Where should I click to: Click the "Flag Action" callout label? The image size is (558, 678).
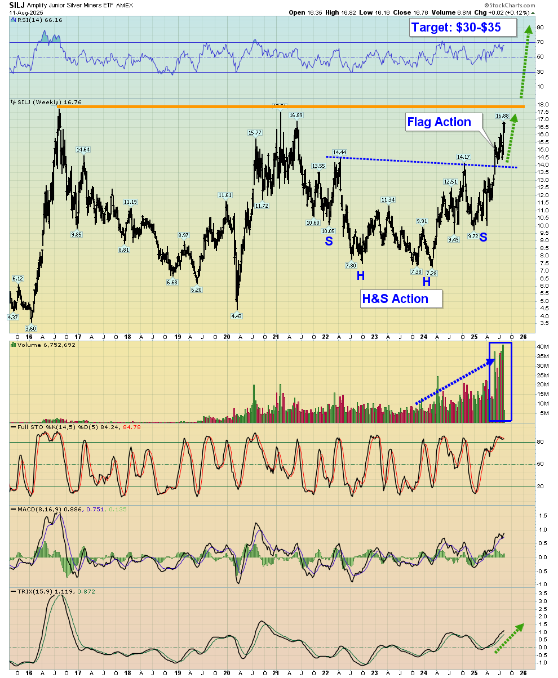point(439,122)
